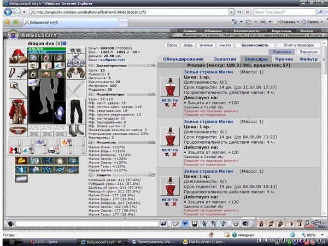Click the Вернуться button
328x246 pixels.
point(308,52)
